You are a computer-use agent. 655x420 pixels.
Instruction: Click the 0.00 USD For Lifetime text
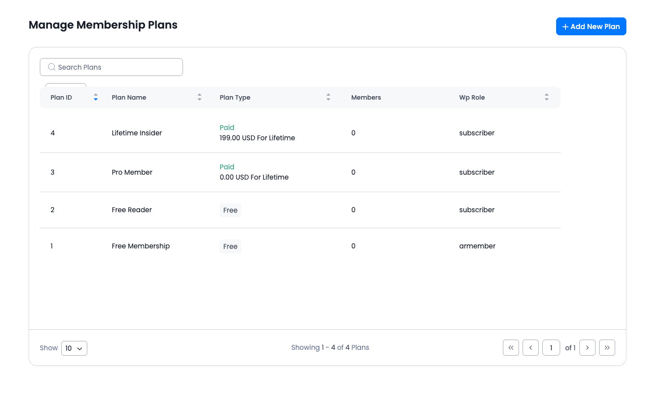click(x=254, y=177)
